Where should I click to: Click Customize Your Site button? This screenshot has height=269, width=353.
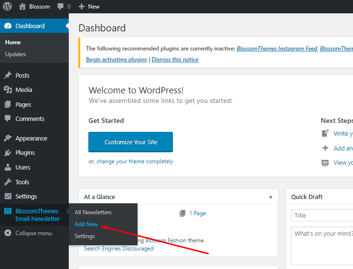130,142
